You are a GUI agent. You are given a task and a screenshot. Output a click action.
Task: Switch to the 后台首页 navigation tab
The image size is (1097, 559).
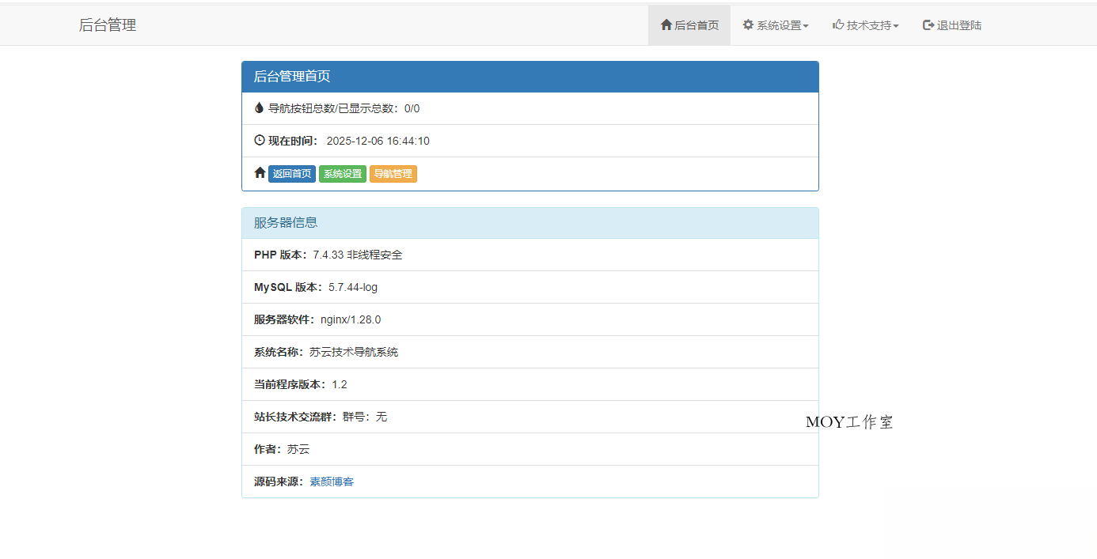coord(689,25)
